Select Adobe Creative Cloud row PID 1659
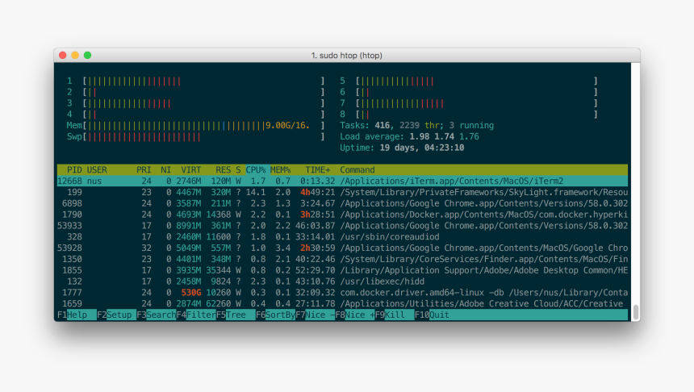The height and width of the screenshot is (392, 694). click(342, 303)
